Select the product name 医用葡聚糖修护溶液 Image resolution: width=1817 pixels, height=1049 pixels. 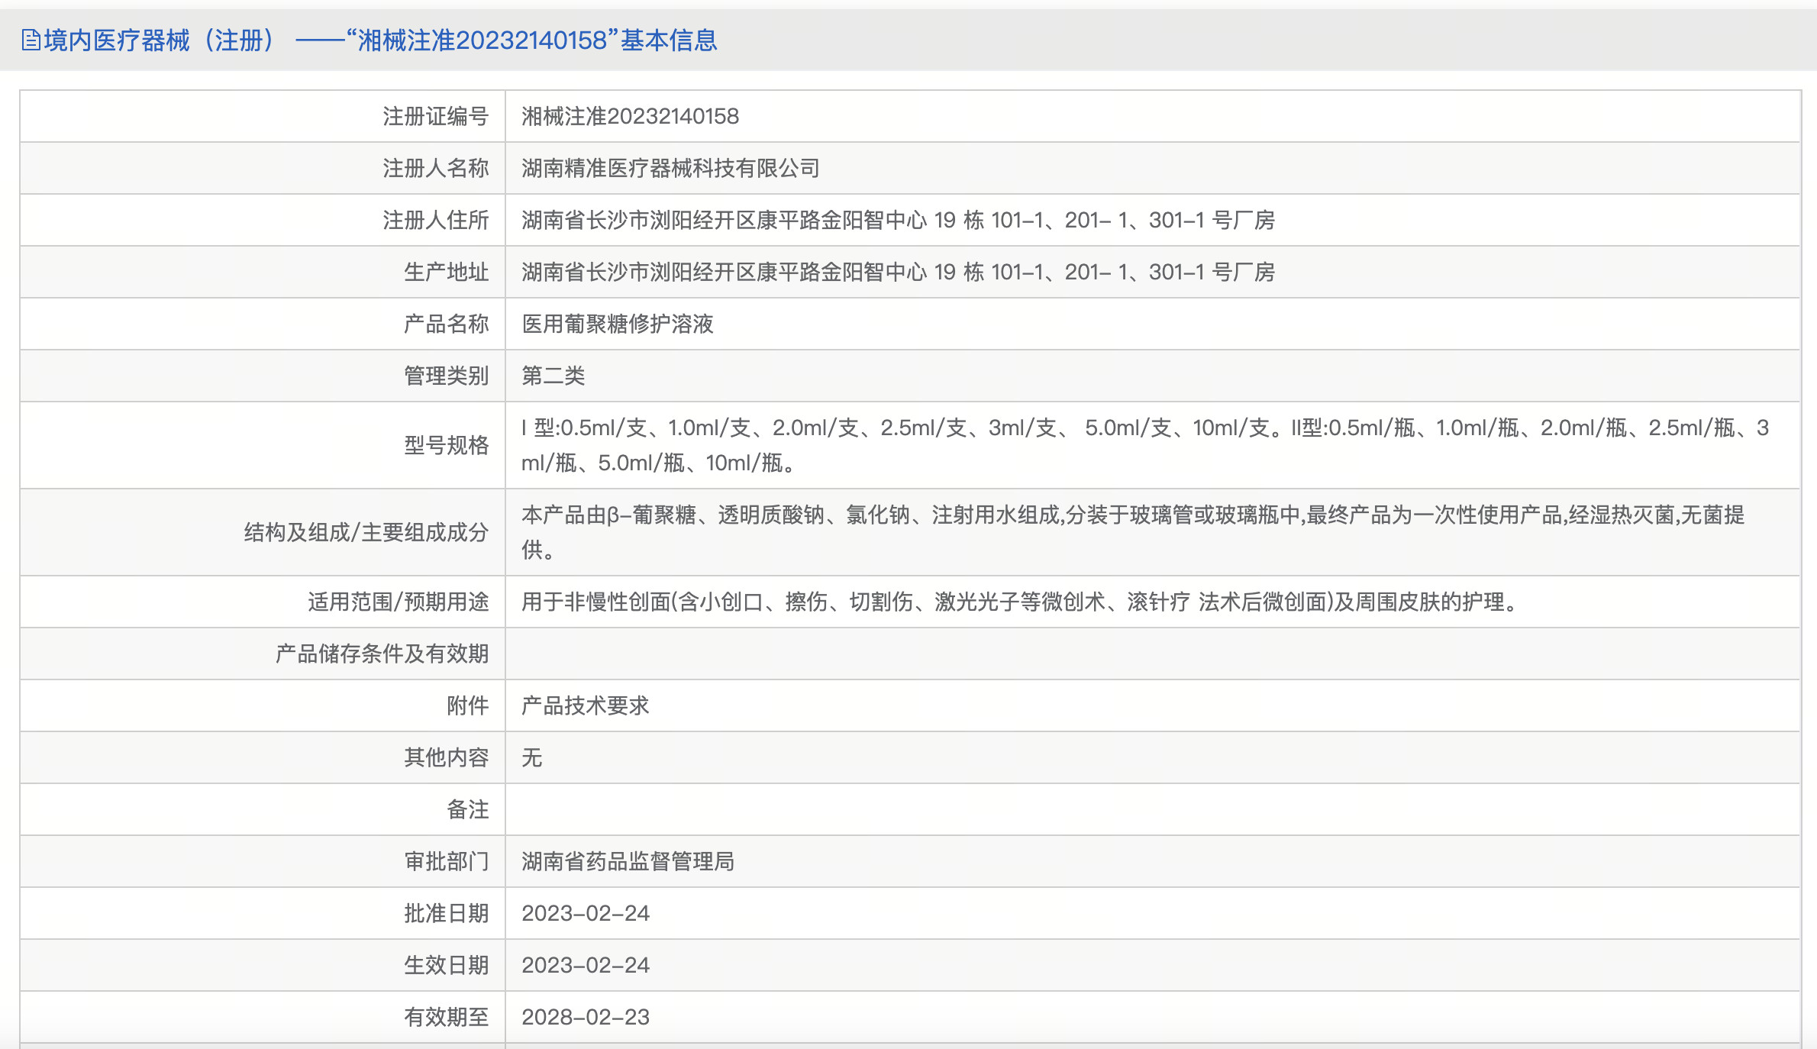617,324
